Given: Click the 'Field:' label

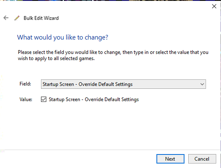Looking at the screenshot, I should 25,84.
